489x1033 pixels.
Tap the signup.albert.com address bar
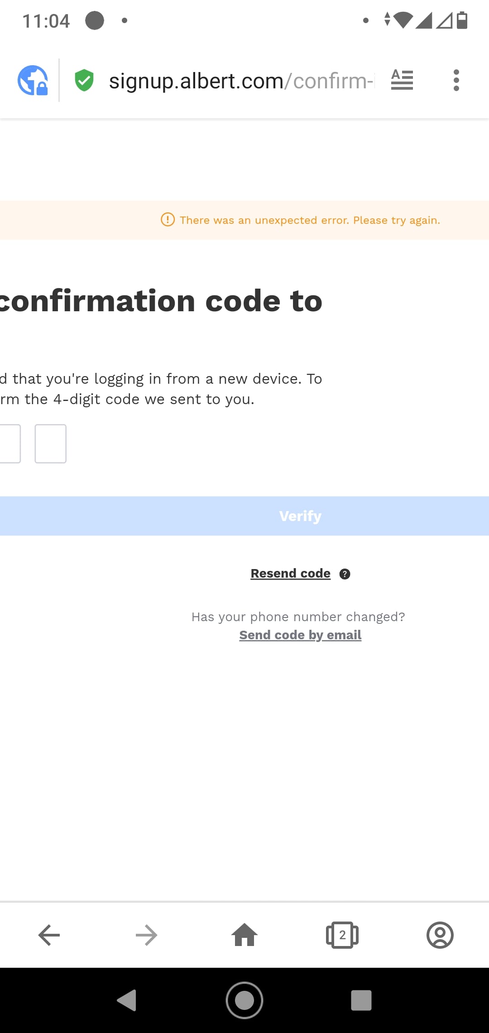pyautogui.click(x=242, y=81)
